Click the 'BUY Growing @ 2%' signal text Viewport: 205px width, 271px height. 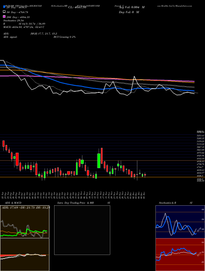coord(64,37)
